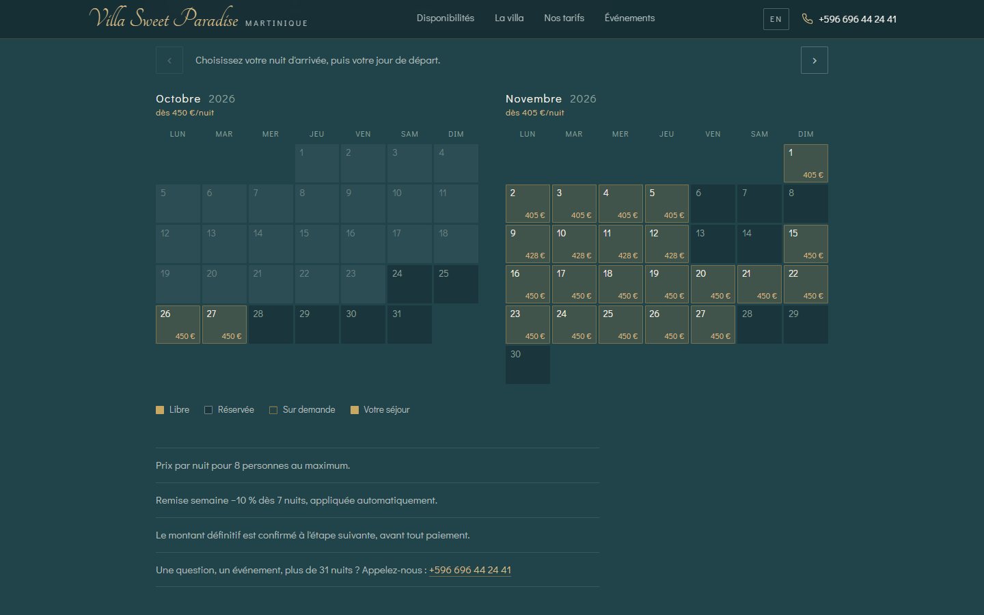Click the Novembre 2026 month heading
This screenshot has height=615, width=984.
tap(551, 98)
